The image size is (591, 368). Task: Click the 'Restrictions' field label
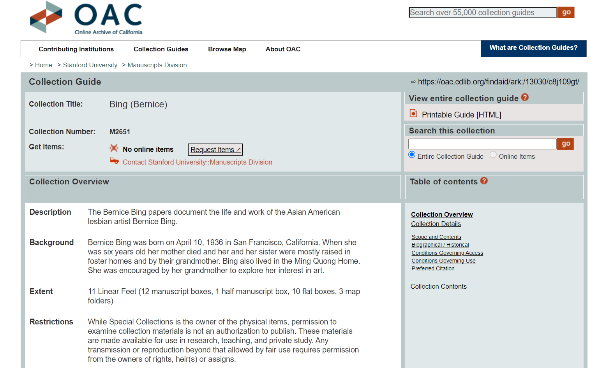point(51,322)
